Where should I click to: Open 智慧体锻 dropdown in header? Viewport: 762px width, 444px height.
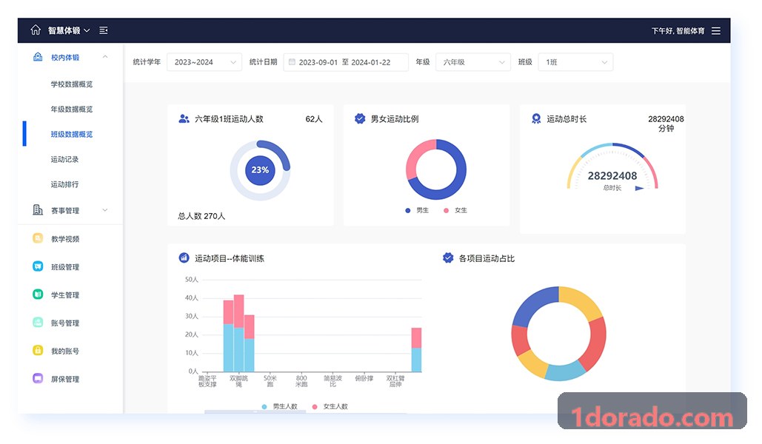click(x=69, y=30)
